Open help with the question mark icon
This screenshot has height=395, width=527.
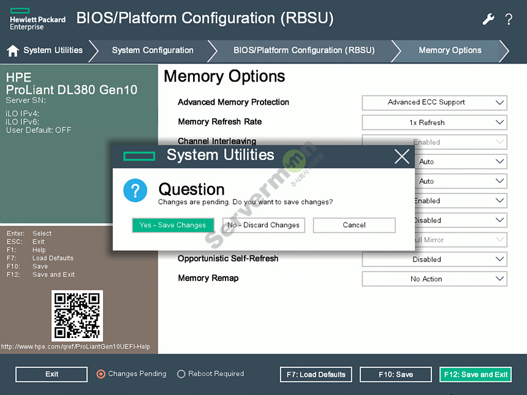(x=509, y=19)
